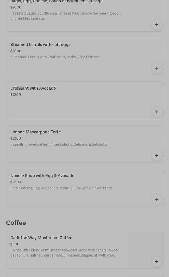Click the Bagel, Egg, Cheese item title
The height and width of the screenshot is (277, 169).
pyautogui.click(x=57, y=2)
